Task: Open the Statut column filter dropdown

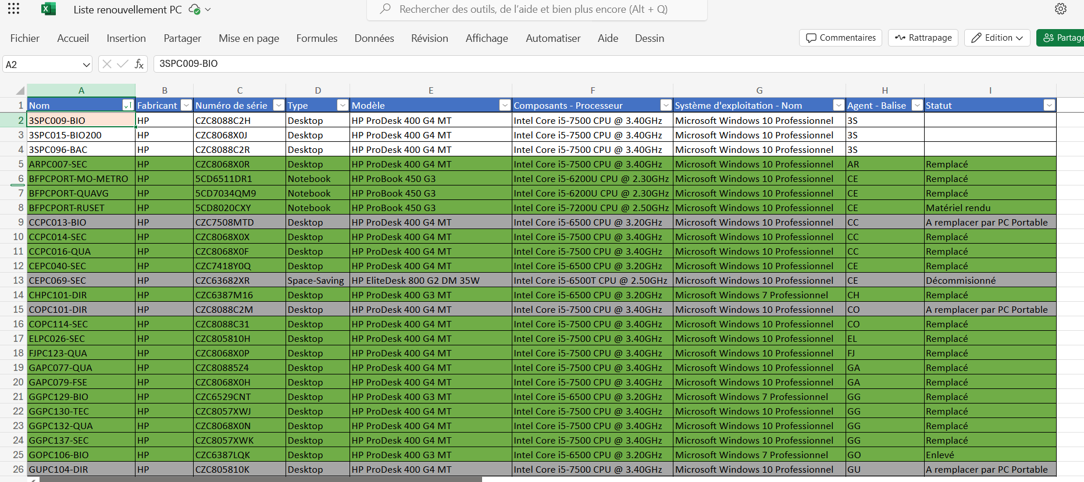Action: (1049, 105)
